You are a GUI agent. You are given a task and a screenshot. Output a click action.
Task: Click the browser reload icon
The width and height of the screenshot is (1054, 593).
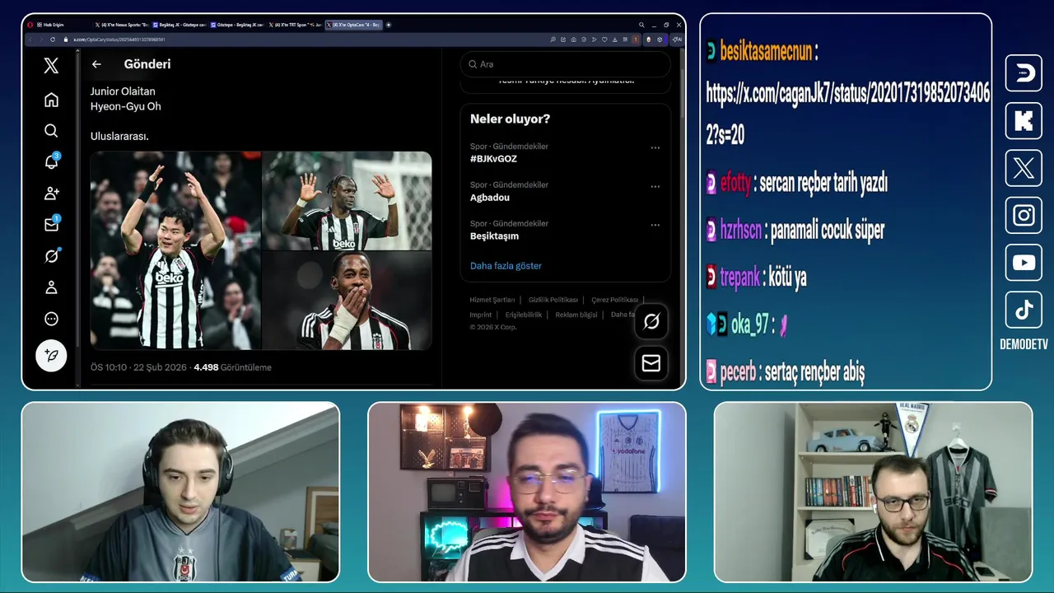[x=53, y=40]
